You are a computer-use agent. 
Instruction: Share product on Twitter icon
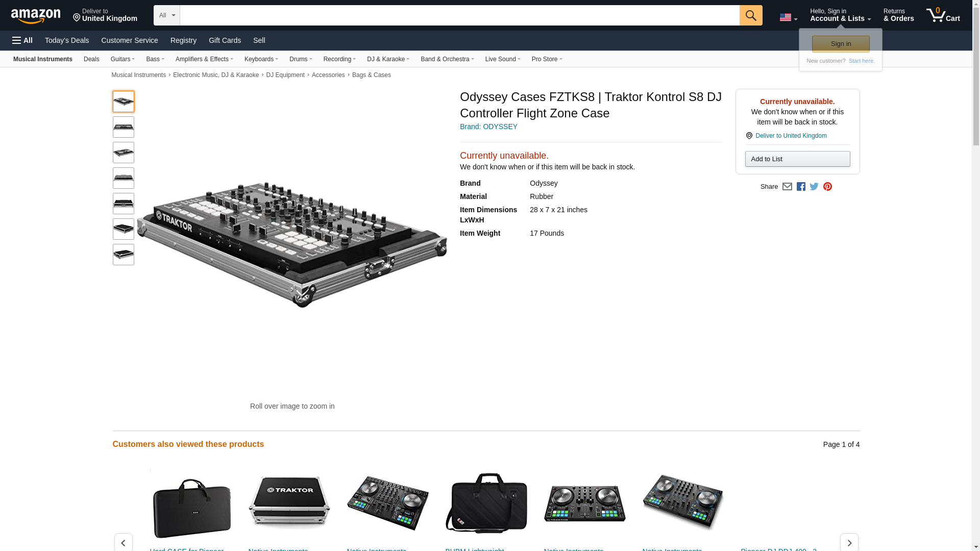814,187
